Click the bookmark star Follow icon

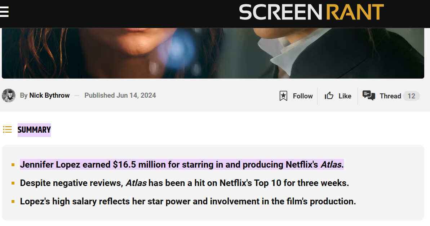pyautogui.click(x=283, y=96)
